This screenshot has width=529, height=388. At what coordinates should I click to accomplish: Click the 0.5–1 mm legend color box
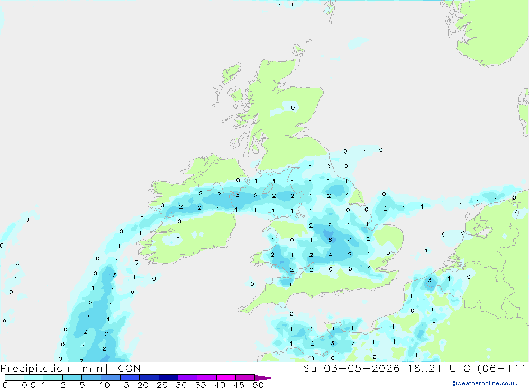pos(34,377)
